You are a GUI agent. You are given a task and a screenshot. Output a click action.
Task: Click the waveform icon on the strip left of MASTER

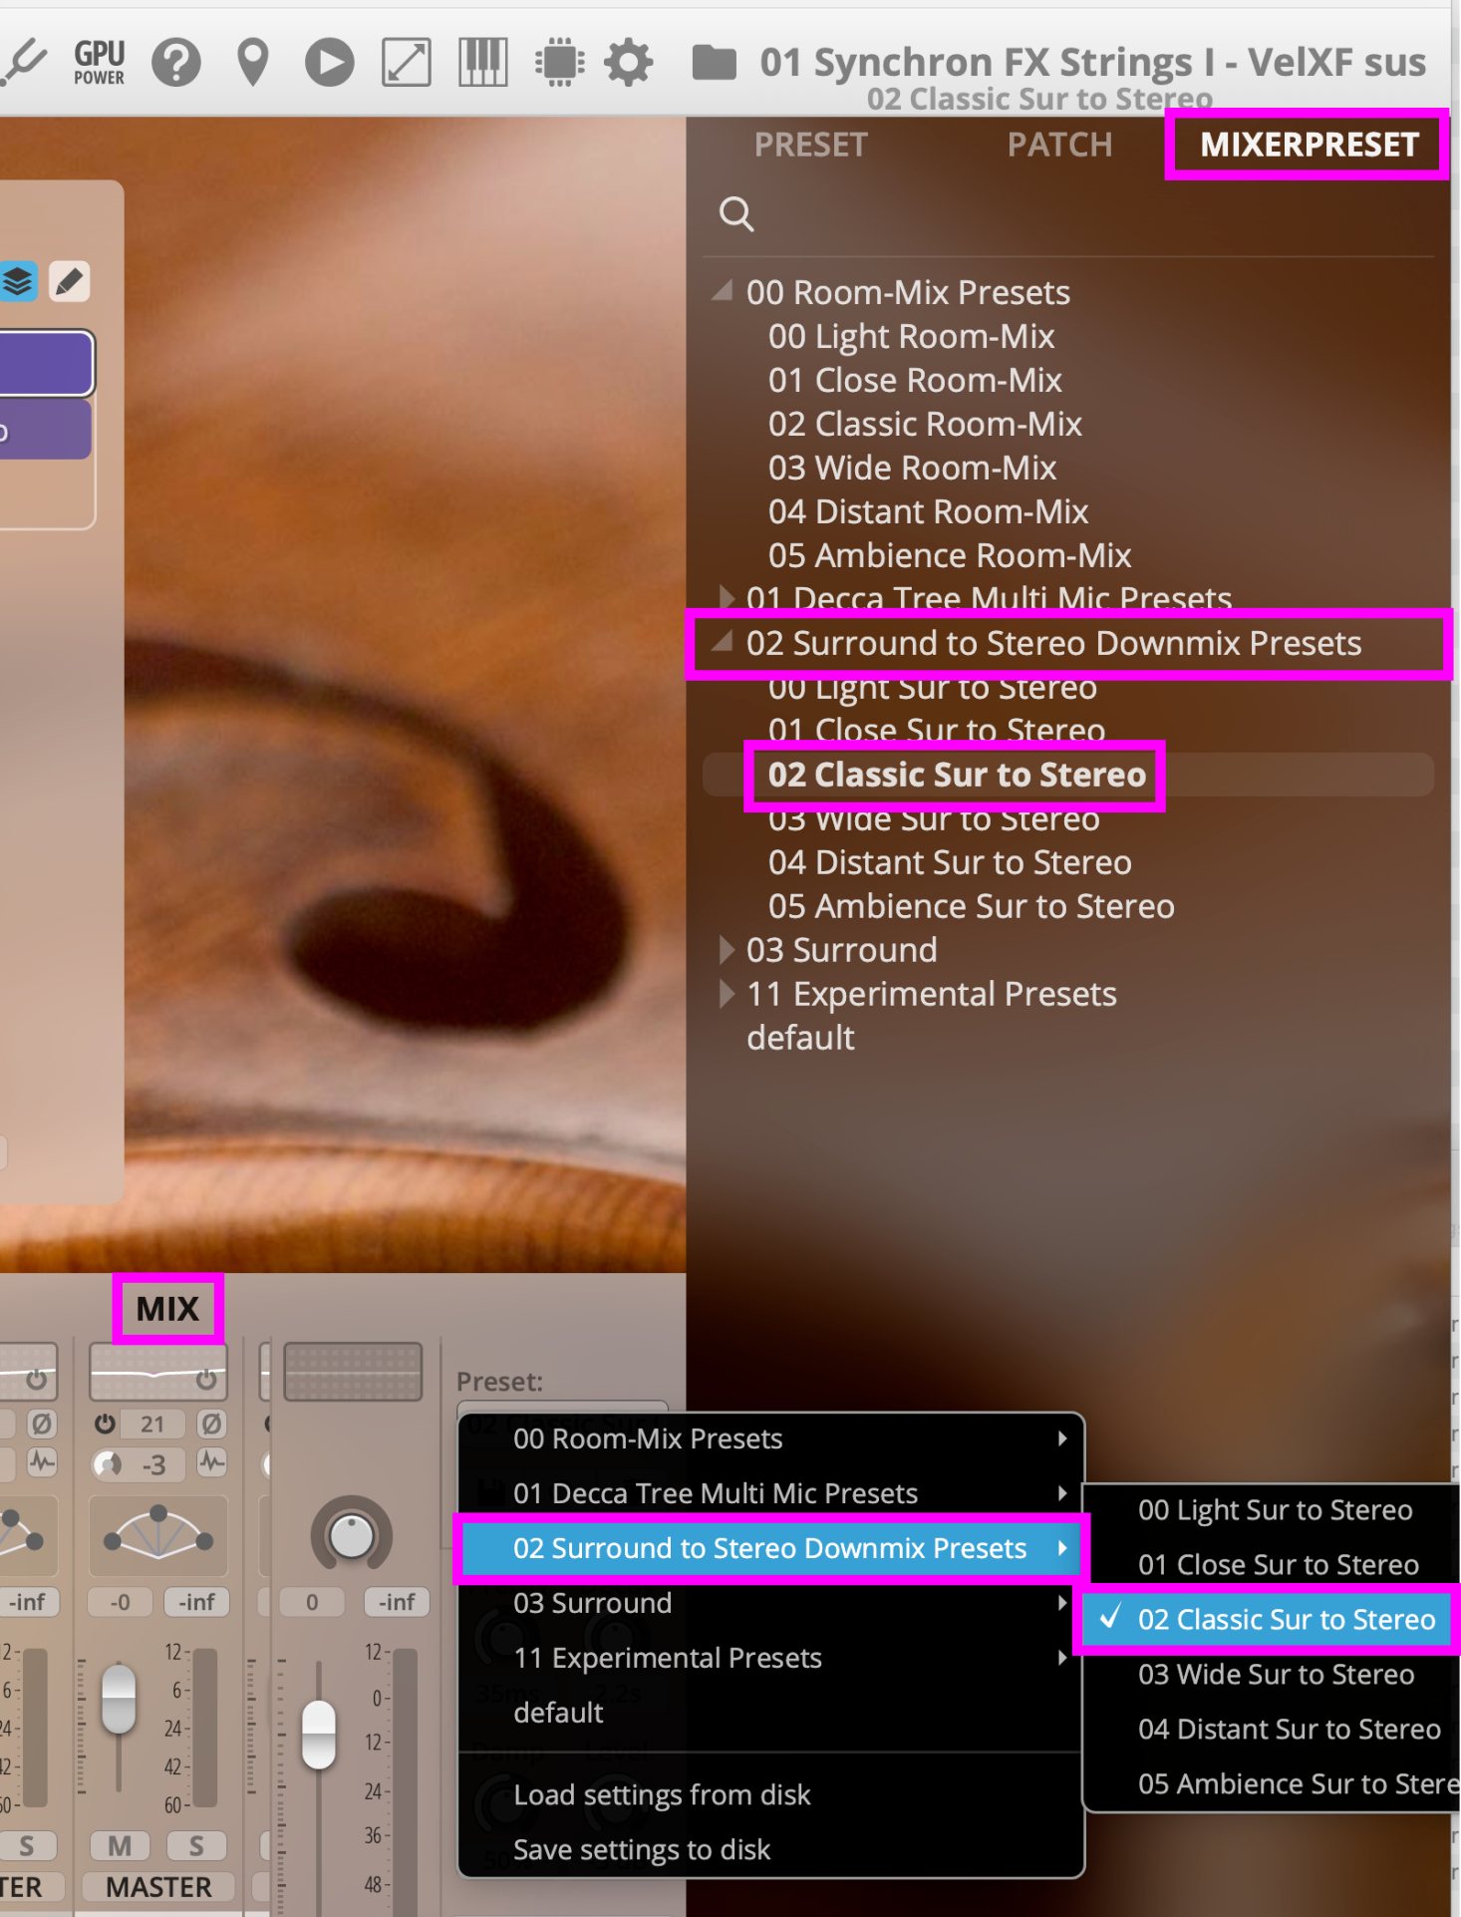pos(41,1463)
